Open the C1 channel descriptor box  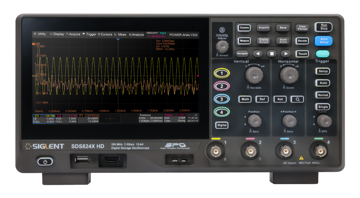44,118
